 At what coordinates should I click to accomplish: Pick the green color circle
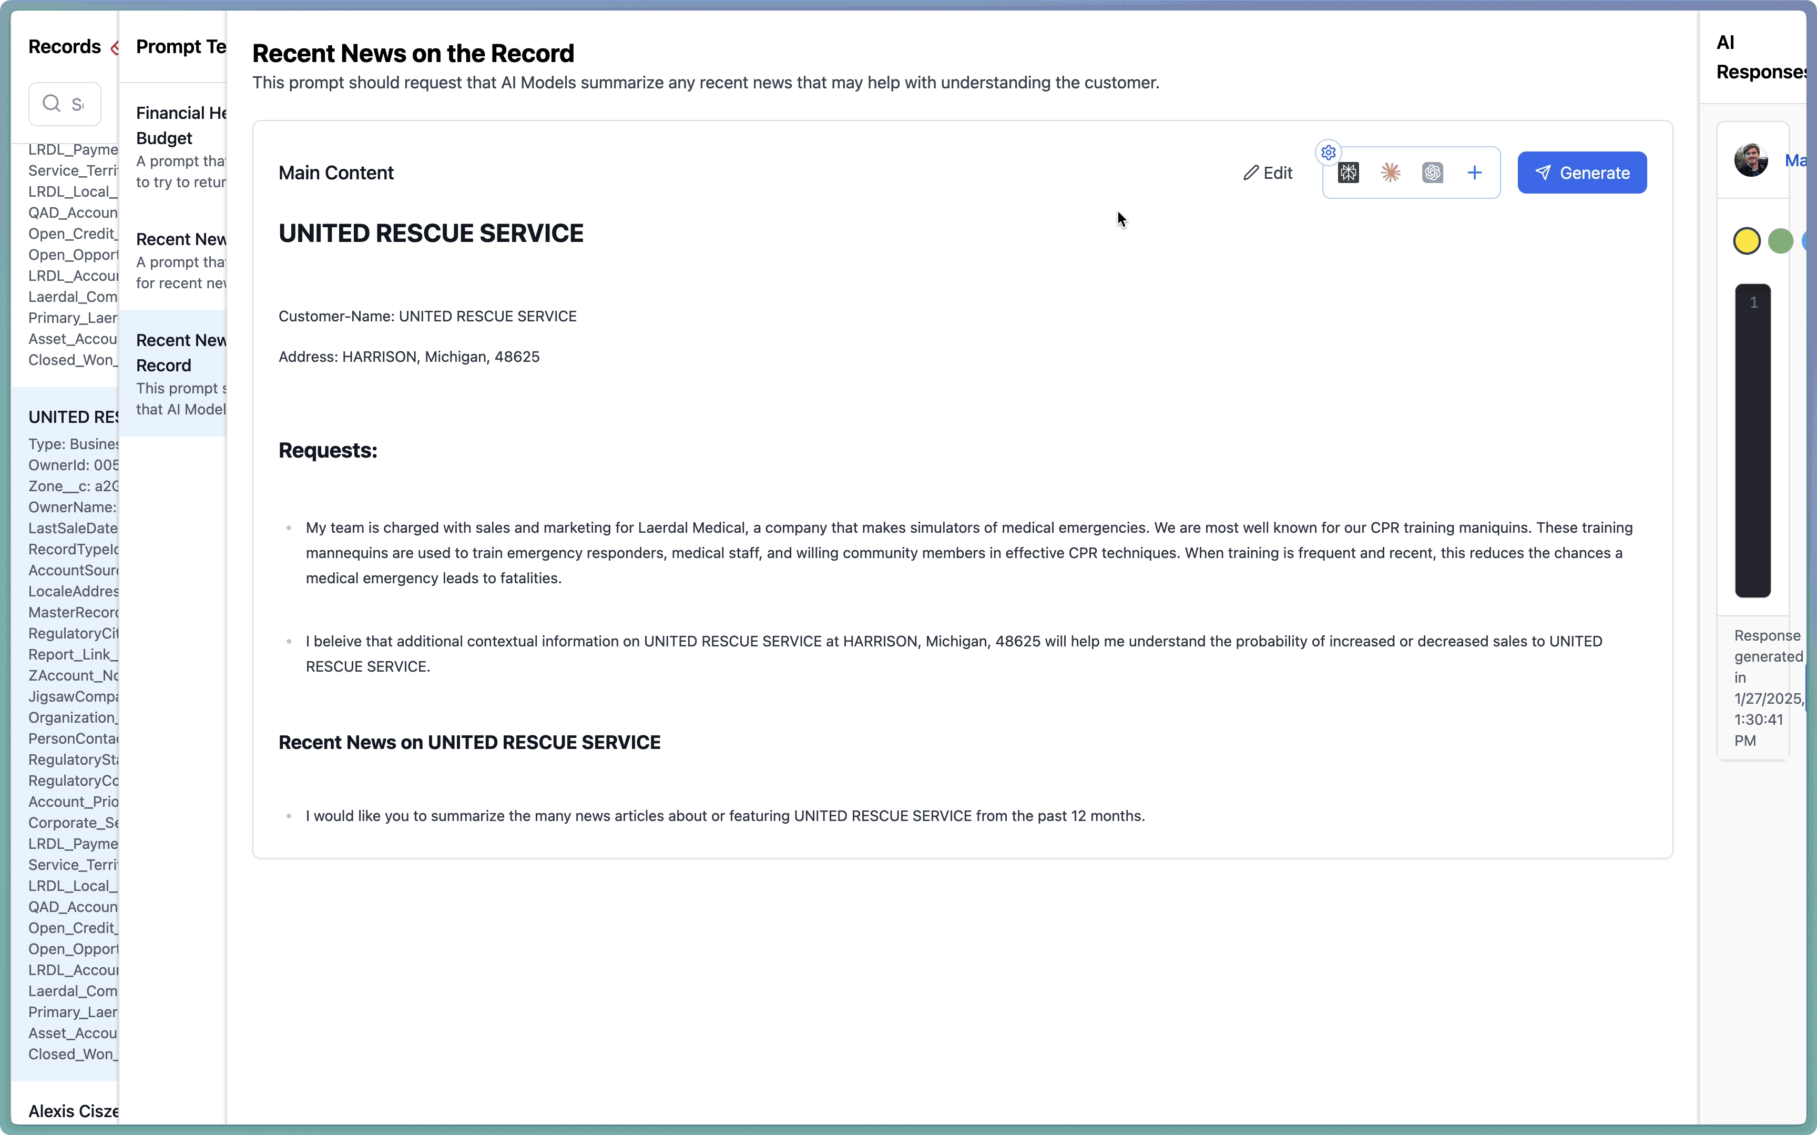coord(1780,241)
